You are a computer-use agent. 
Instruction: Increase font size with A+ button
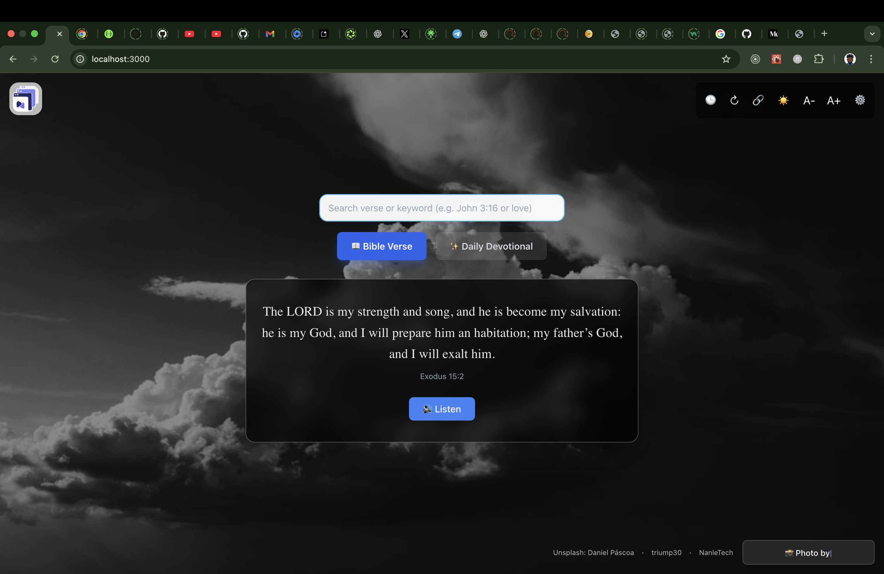(x=833, y=101)
